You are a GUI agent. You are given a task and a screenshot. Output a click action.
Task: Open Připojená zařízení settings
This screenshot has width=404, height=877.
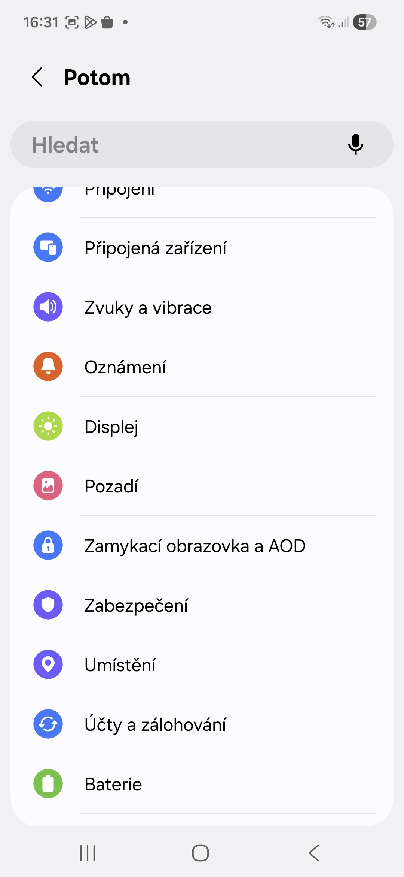155,248
